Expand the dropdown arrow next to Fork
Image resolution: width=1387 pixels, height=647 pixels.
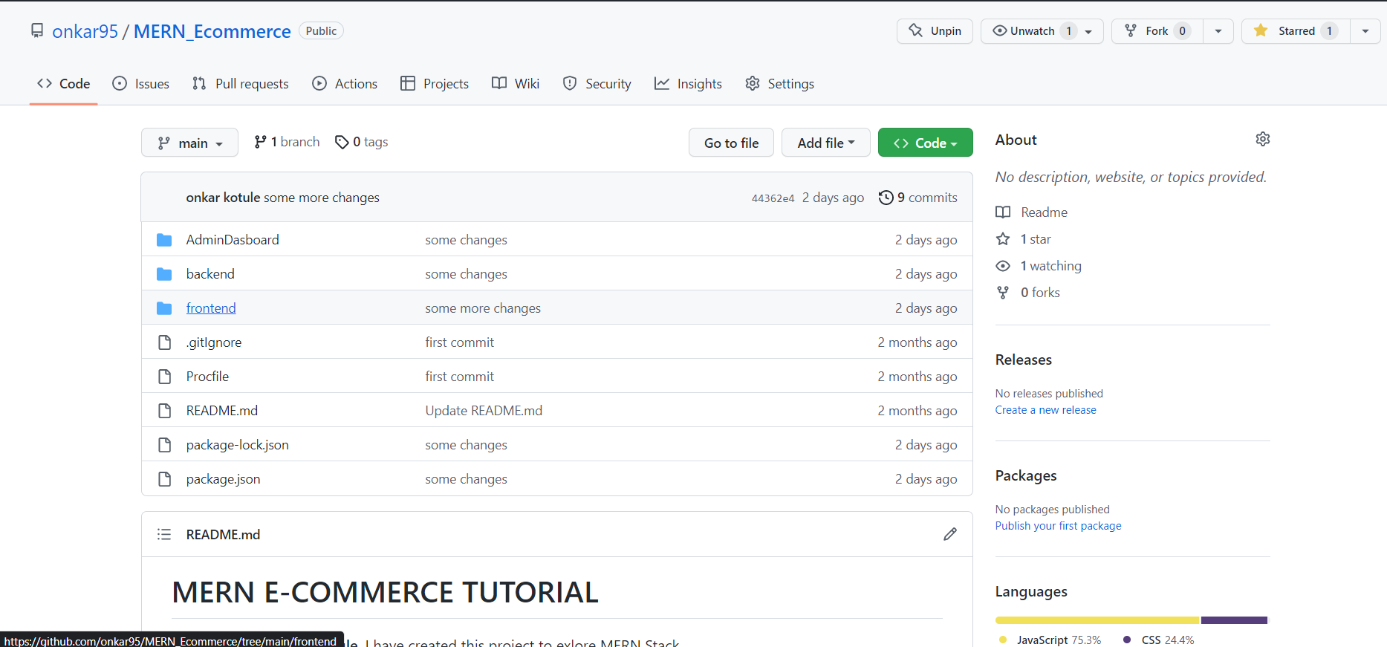[1218, 31]
